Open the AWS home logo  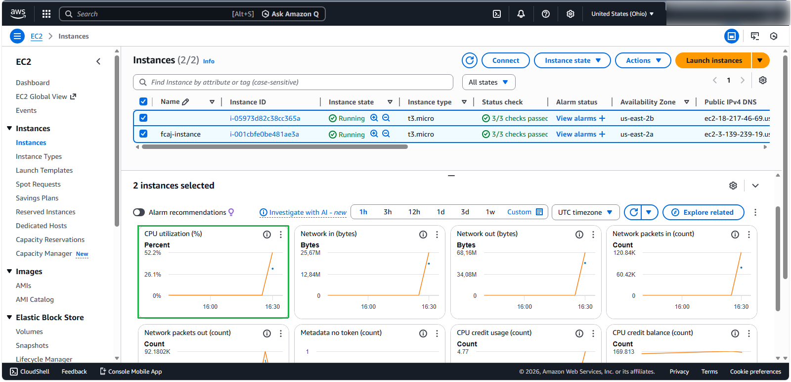pyautogui.click(x=18, y=14)
